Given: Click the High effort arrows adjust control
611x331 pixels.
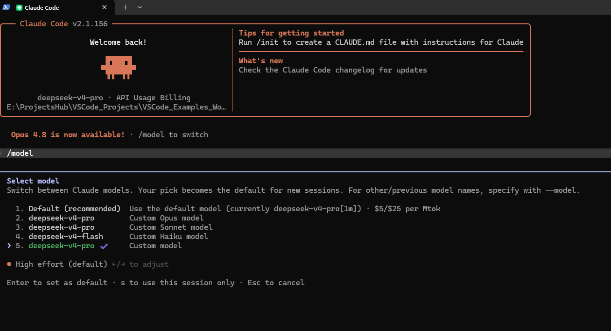Looking at the screenshot, I should click(118, 264).
